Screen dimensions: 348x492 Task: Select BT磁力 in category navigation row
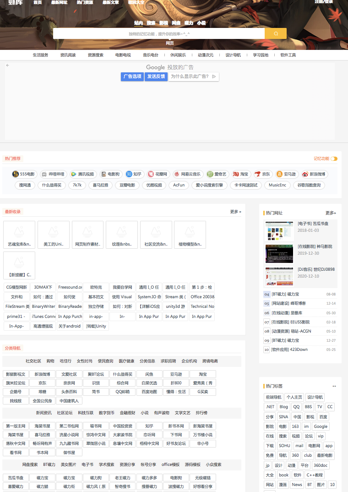[x=49, y=465]
